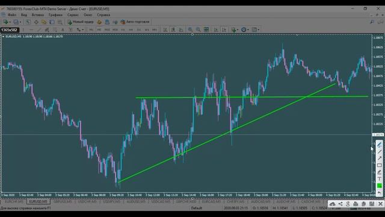
Task: Select the text label tool T
Action: pyautogui.click(x=70, y=30)
